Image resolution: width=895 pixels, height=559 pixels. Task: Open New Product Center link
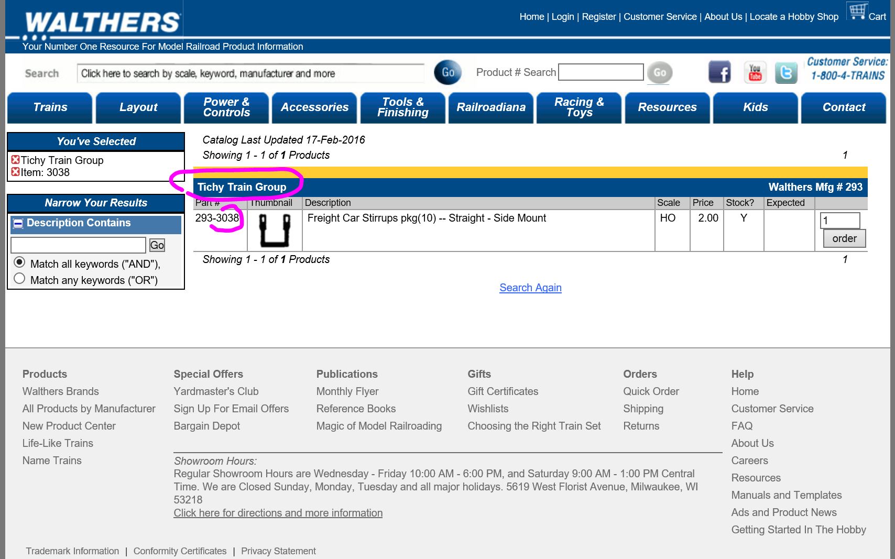click(x=69, y=426)
